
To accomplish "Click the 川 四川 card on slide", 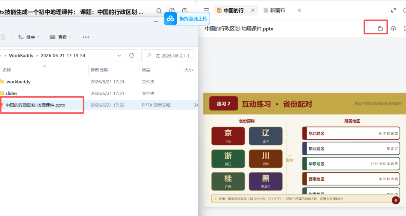I will click(x=266, y=159).
